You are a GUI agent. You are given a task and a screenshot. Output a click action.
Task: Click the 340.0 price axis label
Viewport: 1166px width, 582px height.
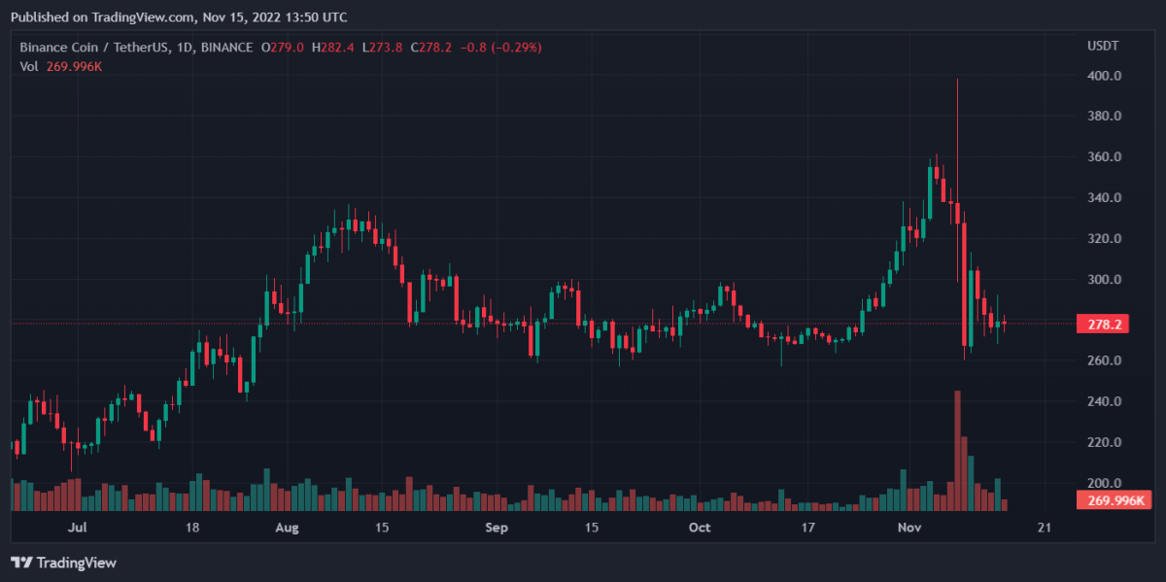[1105, 197]
